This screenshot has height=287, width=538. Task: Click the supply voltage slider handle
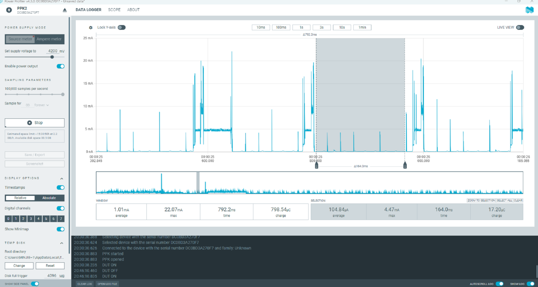(52, 57)
